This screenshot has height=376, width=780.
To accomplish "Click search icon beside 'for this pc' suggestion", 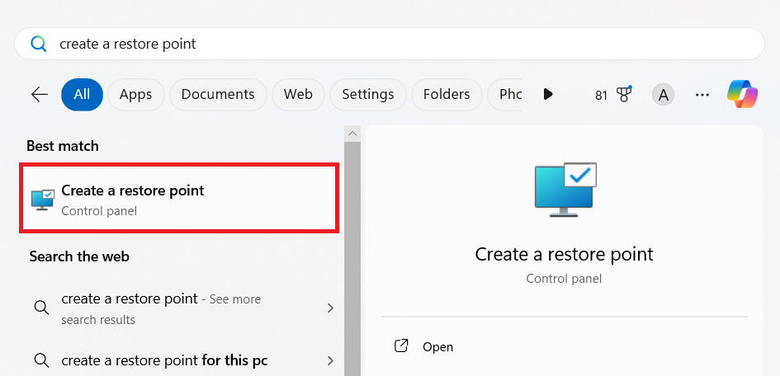I will [x=42, y=360].
